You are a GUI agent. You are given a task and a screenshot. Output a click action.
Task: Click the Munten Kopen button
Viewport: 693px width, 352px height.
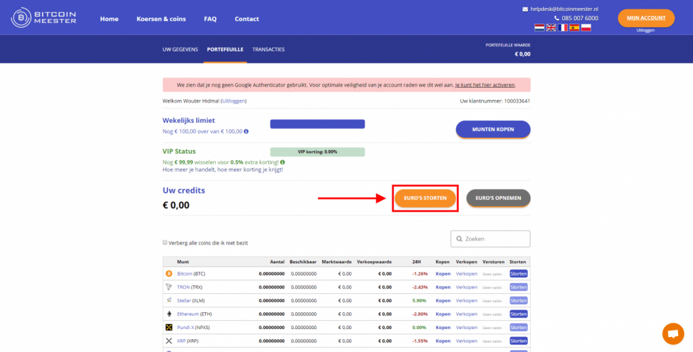tap(493, 130)
